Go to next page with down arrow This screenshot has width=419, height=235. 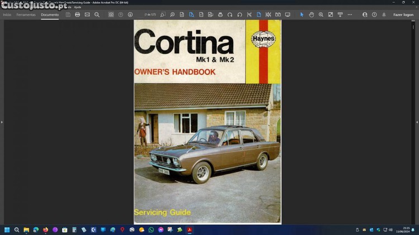(x=130, y=15)
